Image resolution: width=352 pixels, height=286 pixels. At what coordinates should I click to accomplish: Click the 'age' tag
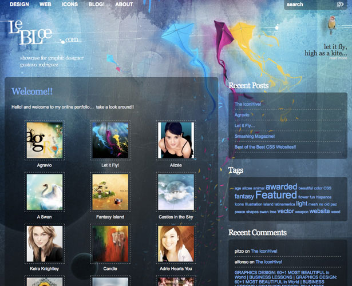tap(238, 188)
